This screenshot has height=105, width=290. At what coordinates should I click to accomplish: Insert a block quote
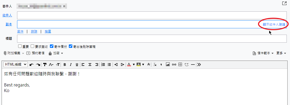click(161, 65)
